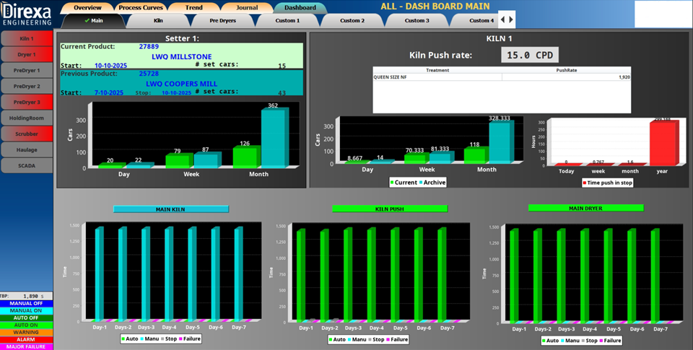Viewport: 693px width, 350px height.
Task: Click the 15.0 CPD push rate field
Action: (529, 56)
